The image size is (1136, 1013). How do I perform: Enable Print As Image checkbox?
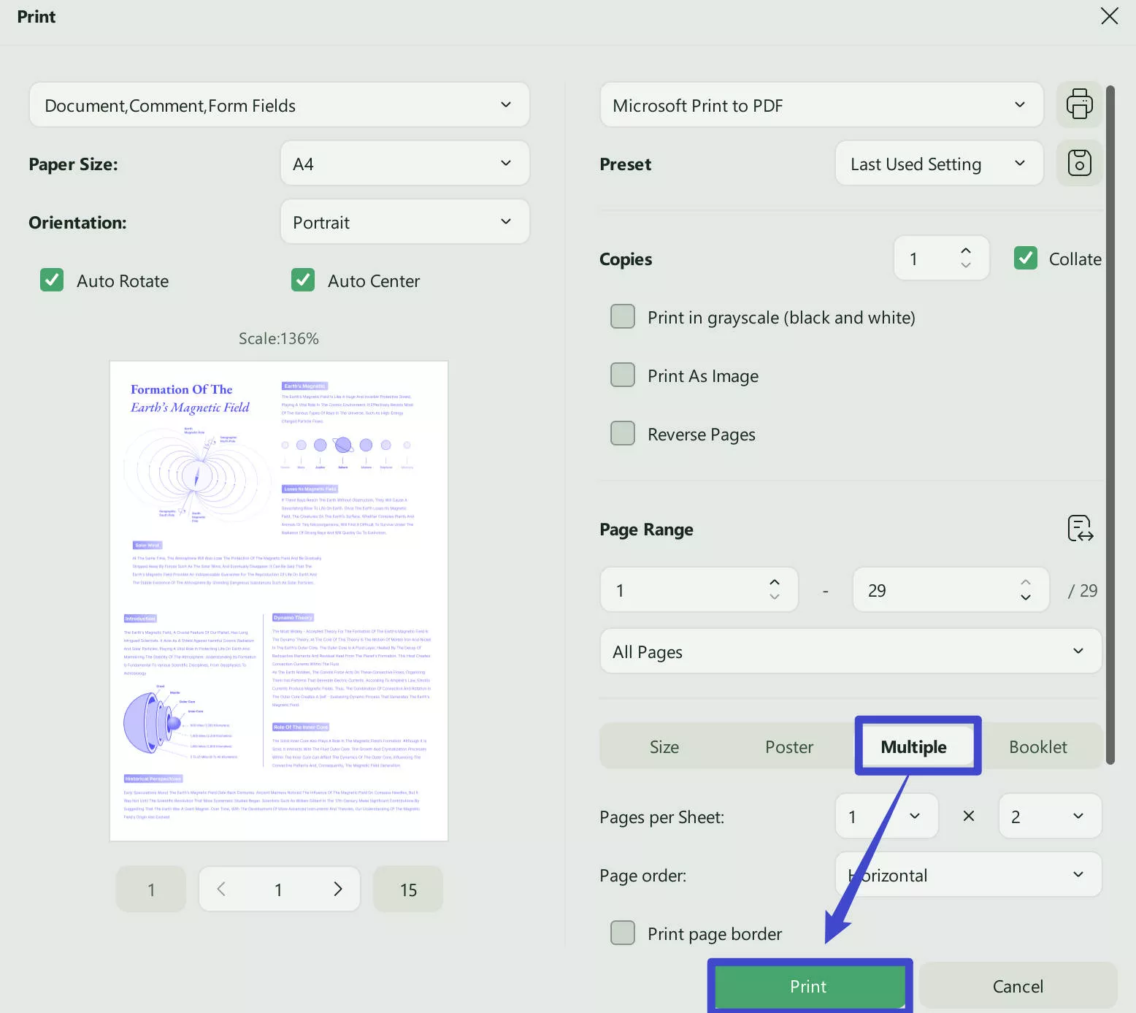(x=623, y=375)
